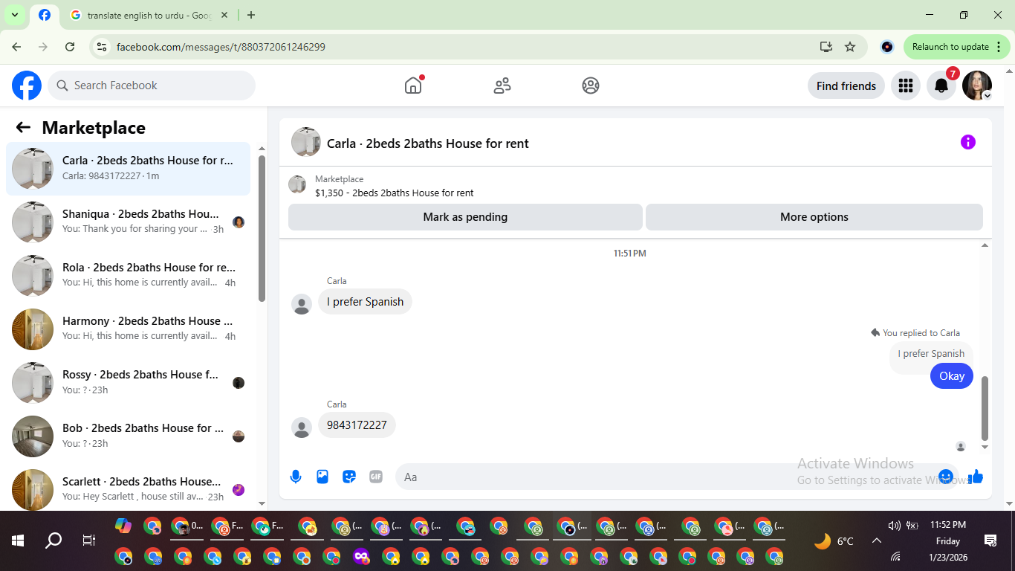Screen dimensions: 1015x571
Task: Open the Windows notification center
Action: (990, 541)
